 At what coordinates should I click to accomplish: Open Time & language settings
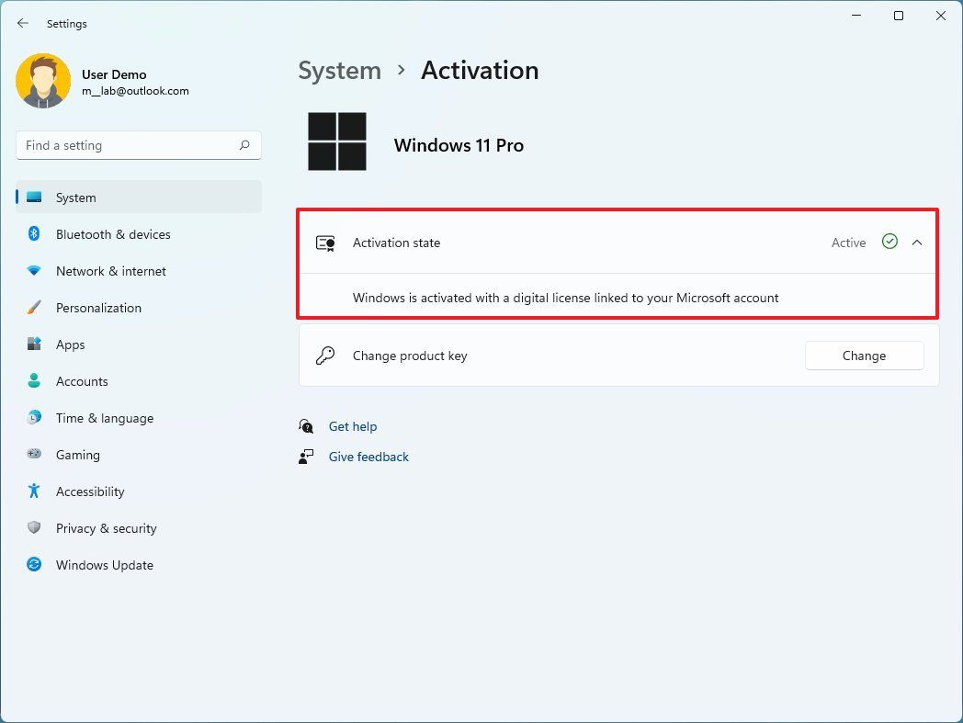click(104, 418)
